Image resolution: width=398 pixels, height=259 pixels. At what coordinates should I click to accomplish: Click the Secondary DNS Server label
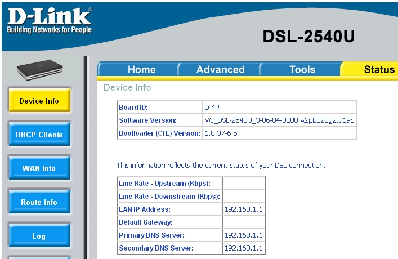click(156, 248)
